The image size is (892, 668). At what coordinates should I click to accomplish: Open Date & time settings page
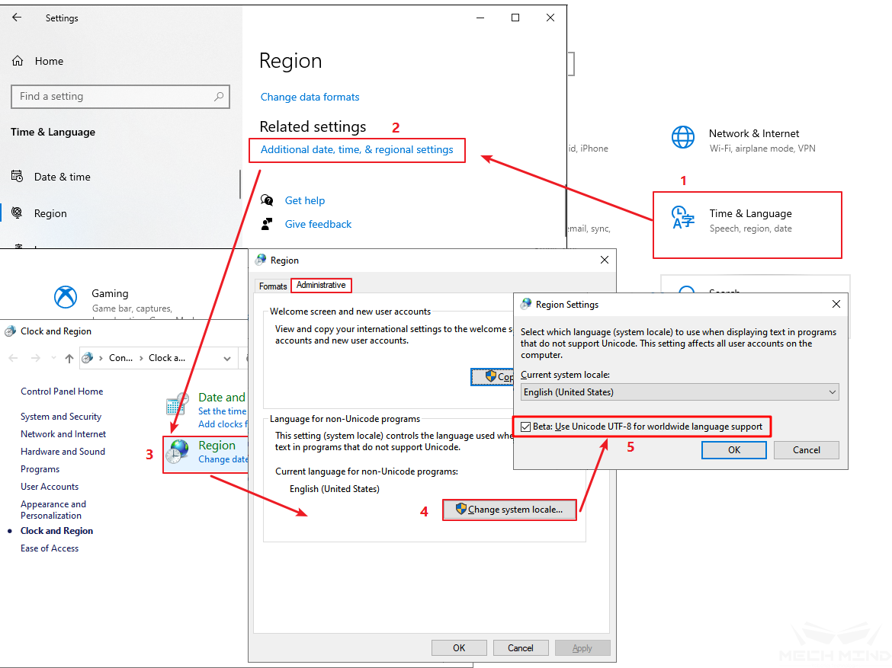pos(62,177)
